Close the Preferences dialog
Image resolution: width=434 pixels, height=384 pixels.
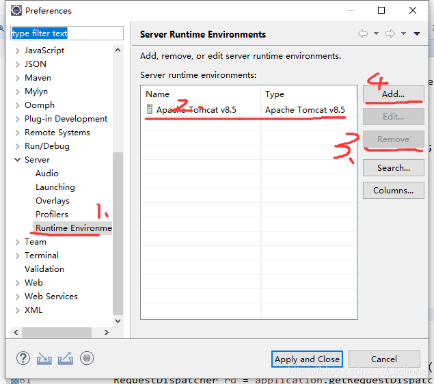(x=413, y=10)
